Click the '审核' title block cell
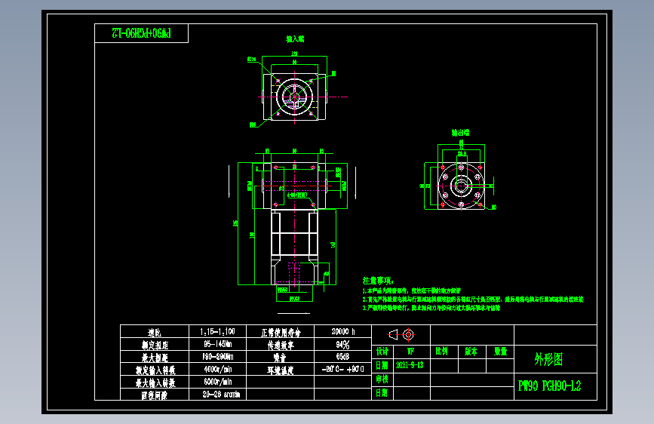 coord(382,379)
